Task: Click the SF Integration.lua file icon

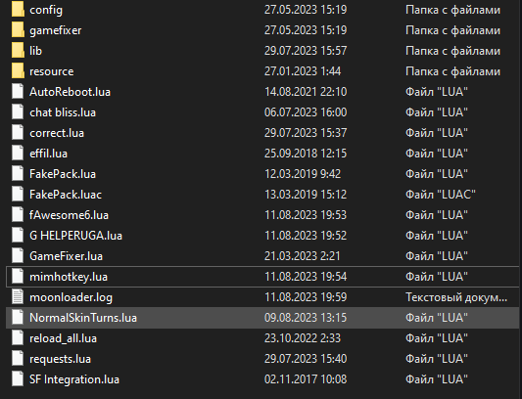Action: [x=18, y=379]
